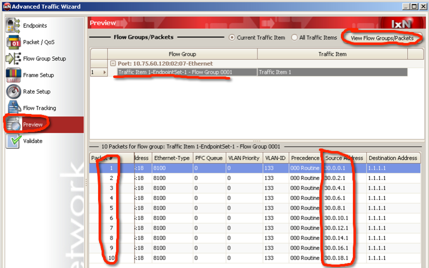
Task: Select packet number 8 row
Action: tap(255, 238)
